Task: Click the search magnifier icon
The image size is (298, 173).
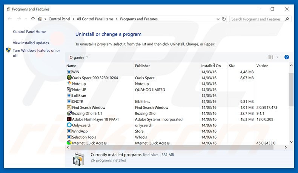Action: [x=287, y=19]
